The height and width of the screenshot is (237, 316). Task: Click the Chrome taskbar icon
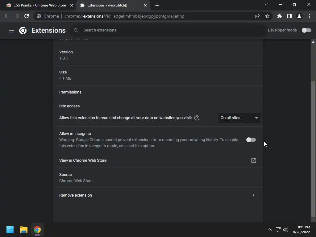point(37,230)
